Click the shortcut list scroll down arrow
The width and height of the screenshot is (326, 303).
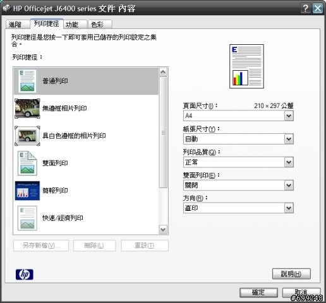pos(163,229)
